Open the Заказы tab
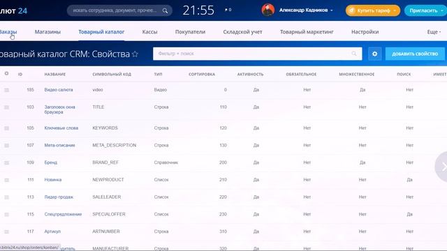The width and height of the screenshot is (447, 251). point(8,32)
